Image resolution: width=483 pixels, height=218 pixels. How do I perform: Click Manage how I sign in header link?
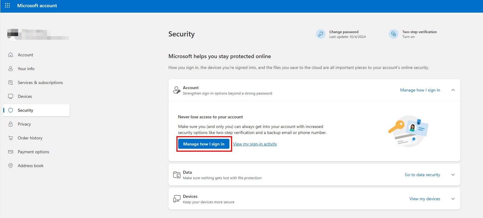[x=420, y=90]
